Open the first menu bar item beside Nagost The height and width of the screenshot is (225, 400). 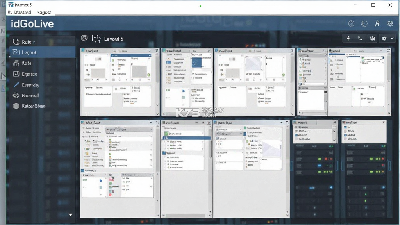pyautogui.click(x=20, y=12)
